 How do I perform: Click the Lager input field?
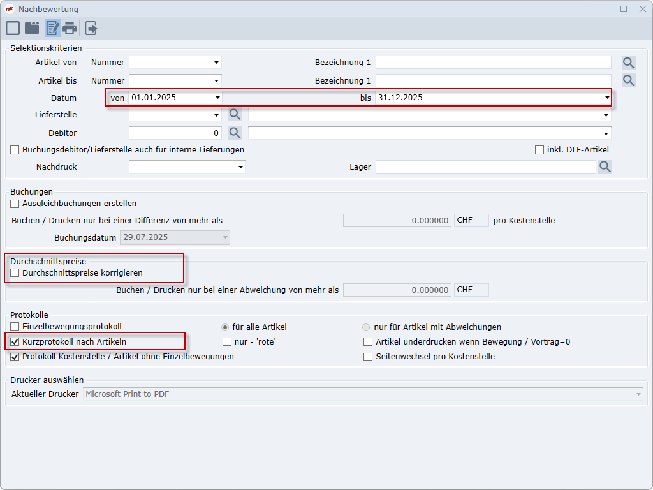coord(486,167)
